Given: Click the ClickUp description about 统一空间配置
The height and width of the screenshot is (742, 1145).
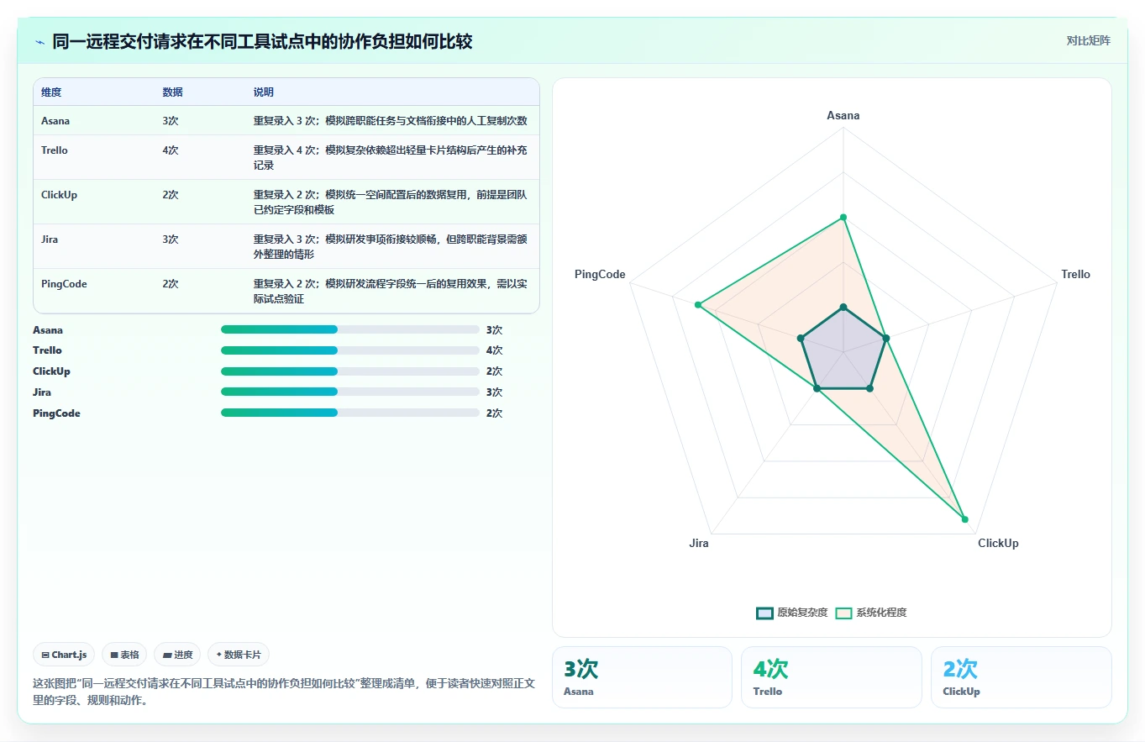Looking at the screenshot, I should point(391,203).
